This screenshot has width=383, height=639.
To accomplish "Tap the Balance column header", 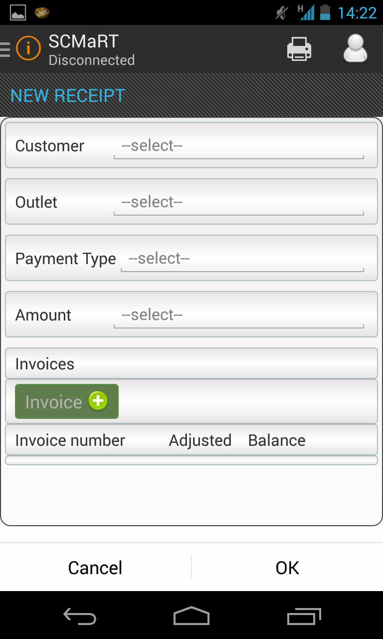I will tap(277, 440).
